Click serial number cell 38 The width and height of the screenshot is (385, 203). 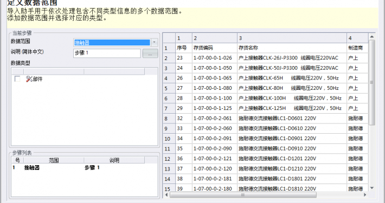pos(184,179)
